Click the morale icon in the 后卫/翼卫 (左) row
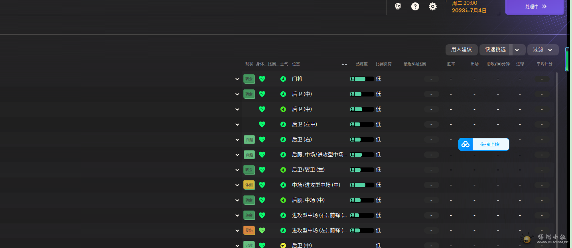This screenshot has width=572, height=248. [283, 170]
